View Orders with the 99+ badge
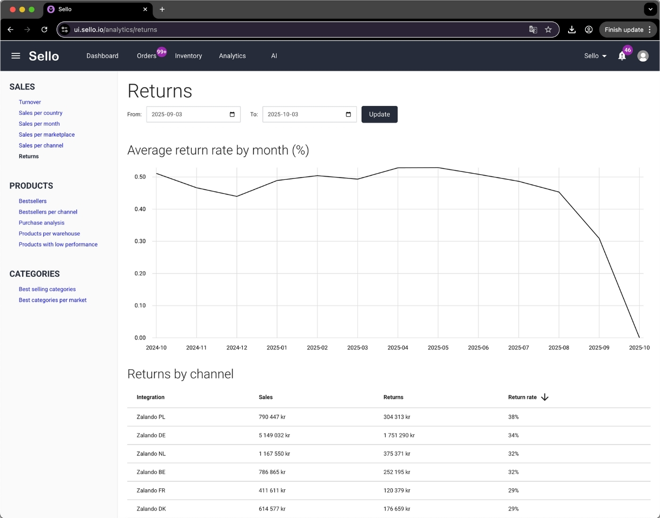This screenshot has width=660, height=518. point(146,56)
